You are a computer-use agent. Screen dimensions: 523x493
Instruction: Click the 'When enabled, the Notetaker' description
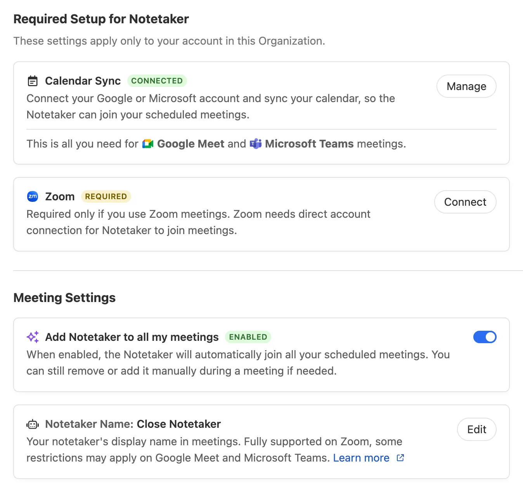click(238, 363)
